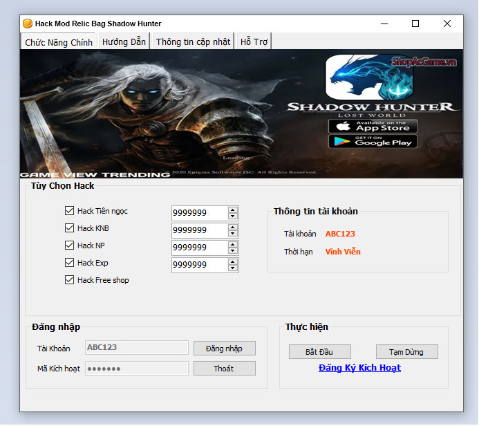
Task: Increase the Hack NP value with the up arrow
Action: (x=233, y=245)
